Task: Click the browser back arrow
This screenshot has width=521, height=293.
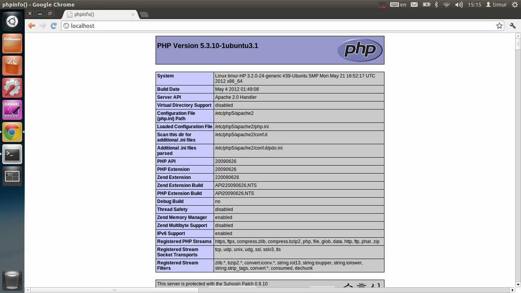Action: tap(31, 26)
